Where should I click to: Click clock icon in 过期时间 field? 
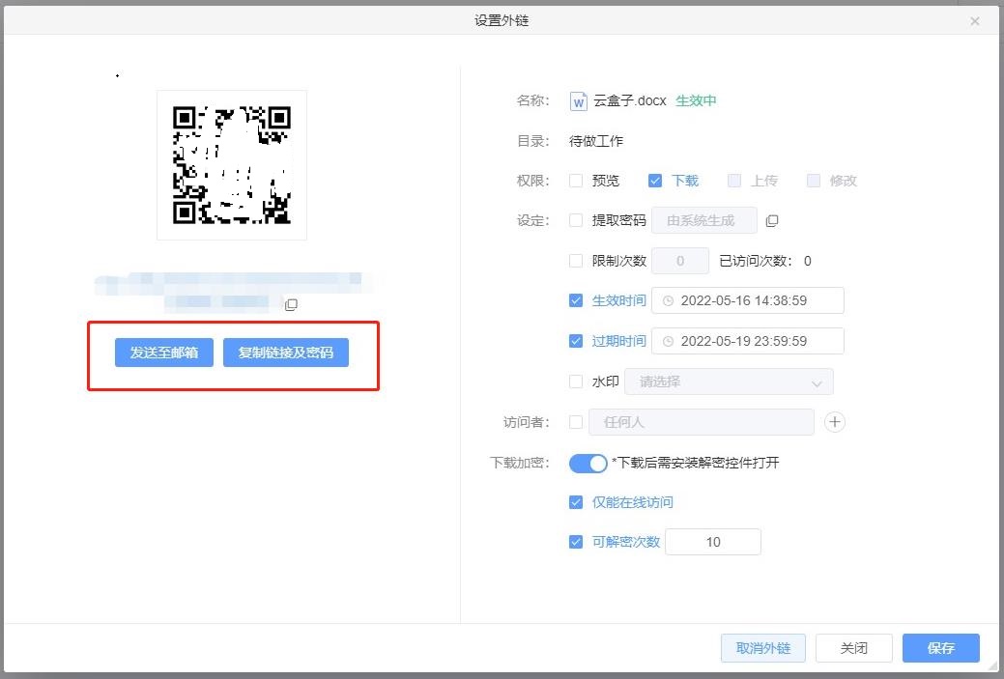click(x=668, y=341)
